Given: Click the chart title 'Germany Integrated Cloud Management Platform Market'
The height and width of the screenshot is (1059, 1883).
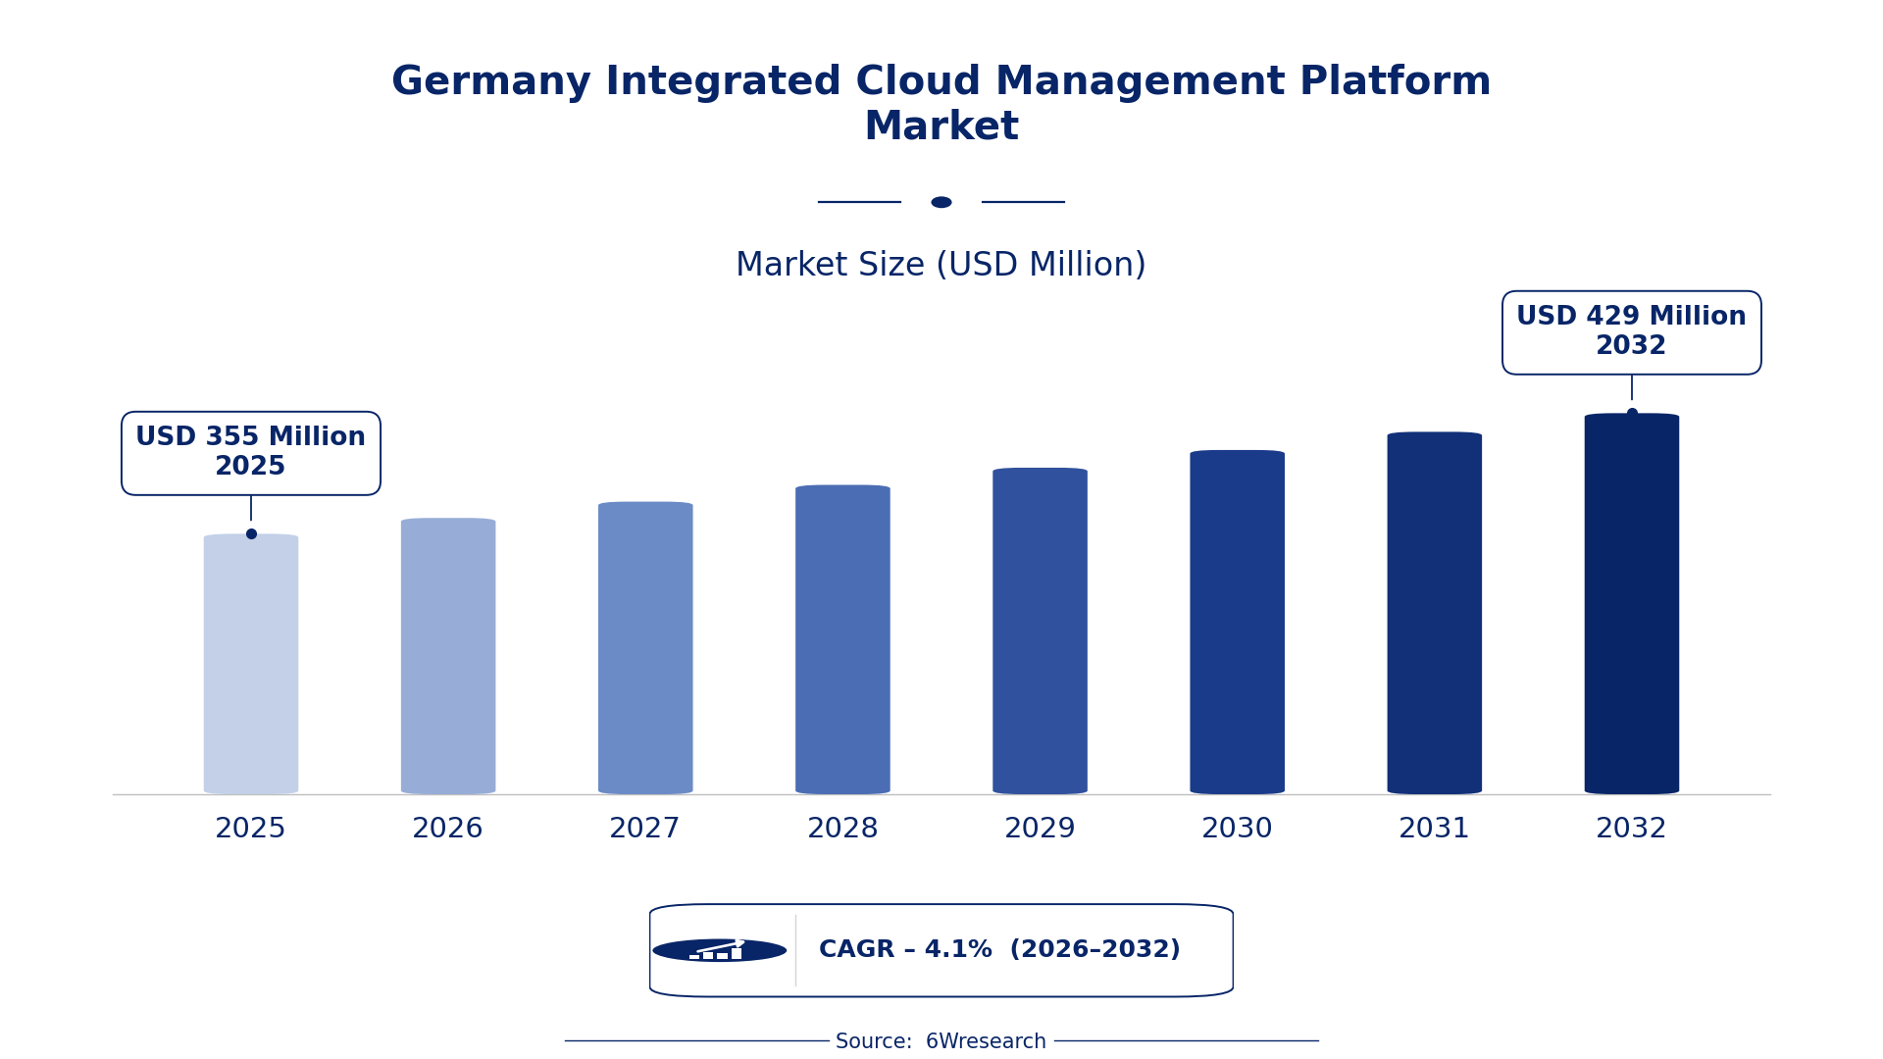Looking at the screenshot, I should (941, 104).
